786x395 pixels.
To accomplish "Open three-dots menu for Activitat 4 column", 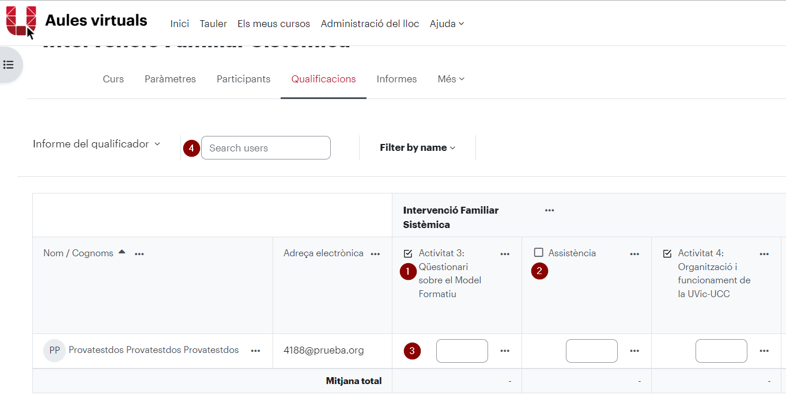I will click(x=765, y=254).
